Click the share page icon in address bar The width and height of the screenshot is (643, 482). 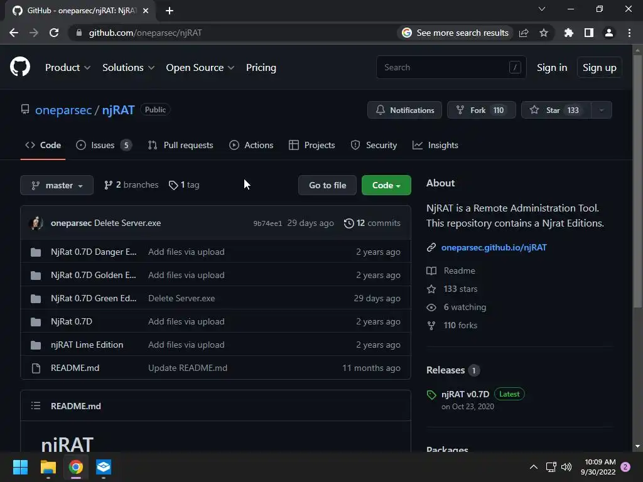click(524, 33)
